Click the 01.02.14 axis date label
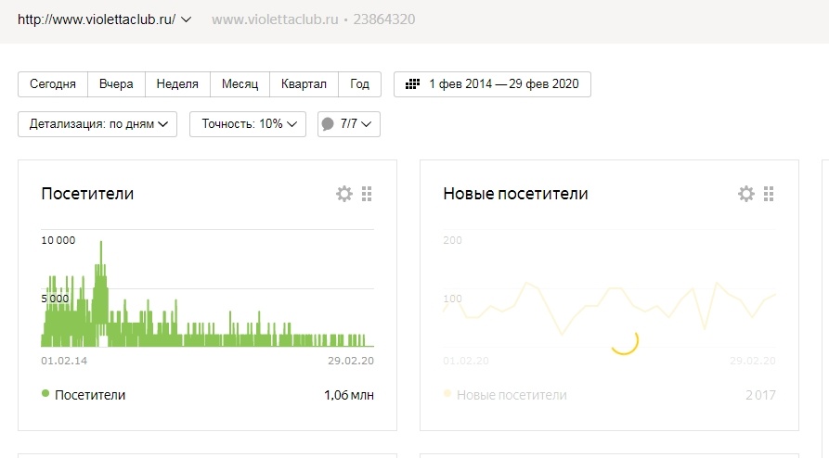 pyautogui.click(x=64, y=361)
